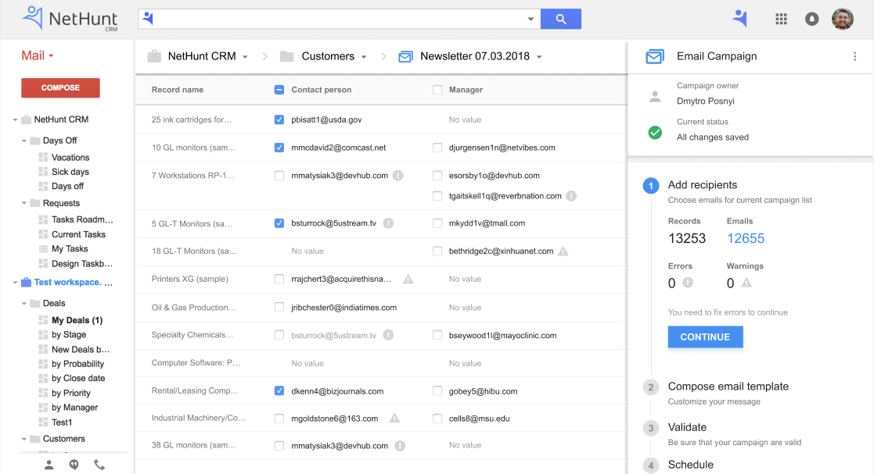
Task: Open the by Manager view
Action: [74, 408]
